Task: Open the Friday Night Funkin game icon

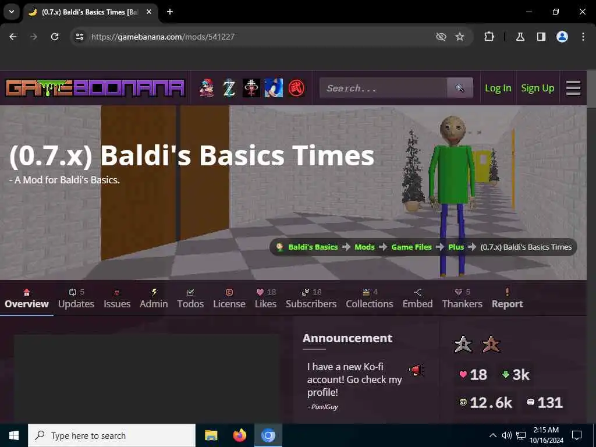Action: pos(207,88)
